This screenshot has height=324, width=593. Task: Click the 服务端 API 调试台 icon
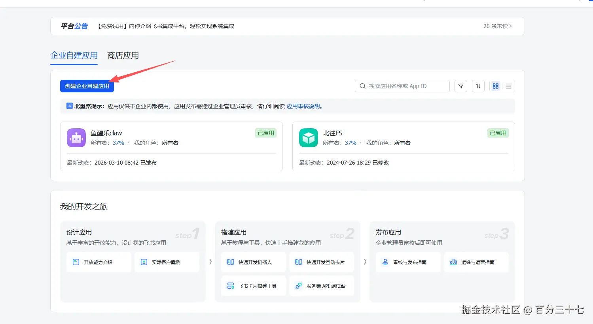[299, 286]
